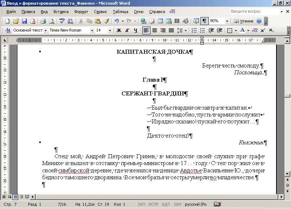Insert a hyperlink with the globe icon
The height and width of the screenshot is (209, 291).
coord(143,21)
